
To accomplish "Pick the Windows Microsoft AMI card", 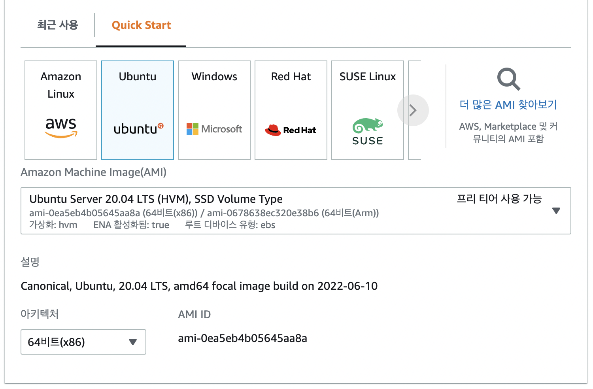I will pyautogui.click(x=214, y=110).
